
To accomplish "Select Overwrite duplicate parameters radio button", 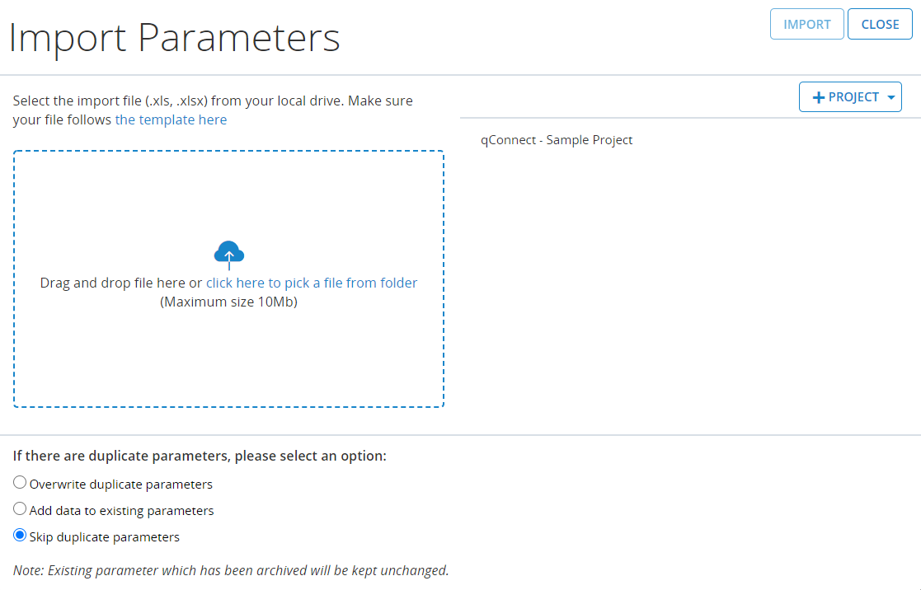I will pyautogui.click(x=20, y=483).
